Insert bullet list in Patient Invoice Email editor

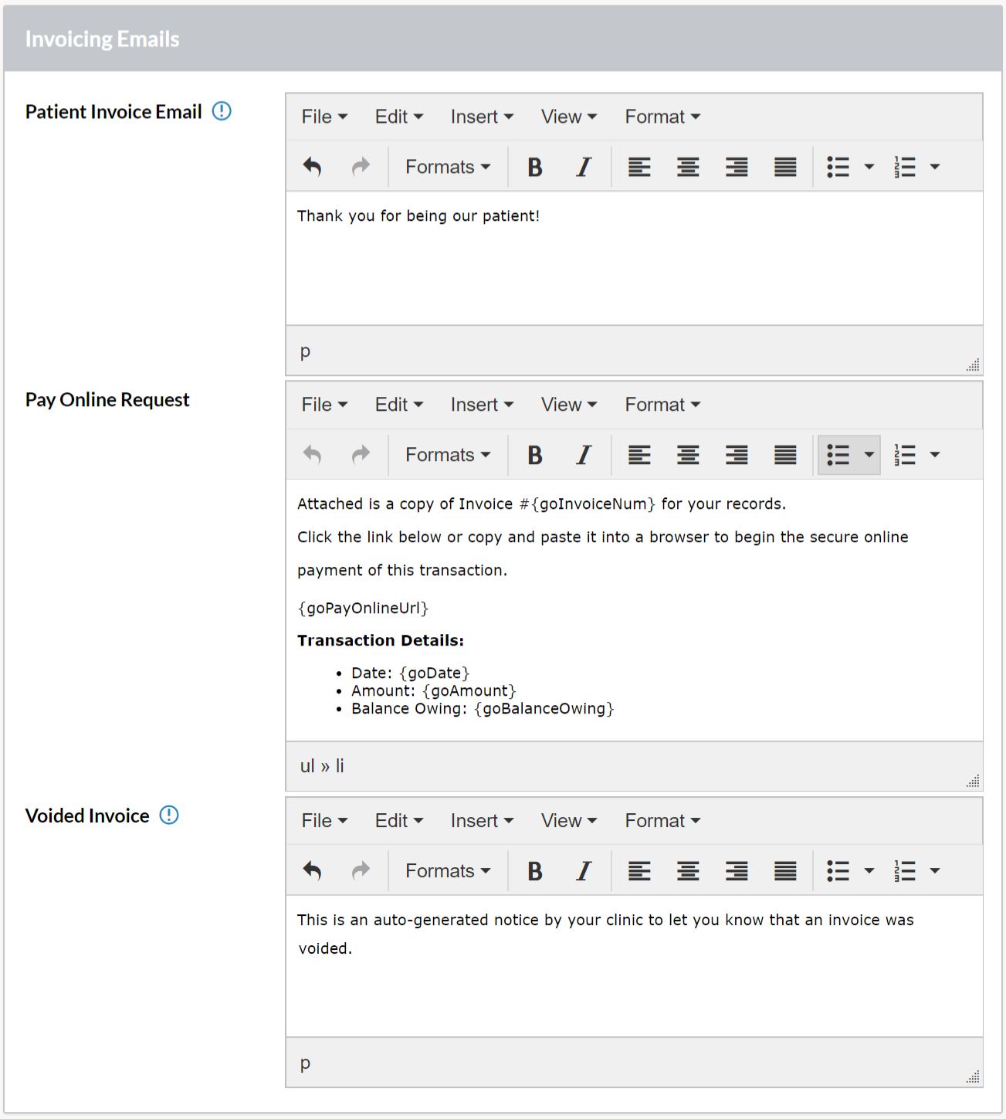pyautogui.click(x=838, y=167)
